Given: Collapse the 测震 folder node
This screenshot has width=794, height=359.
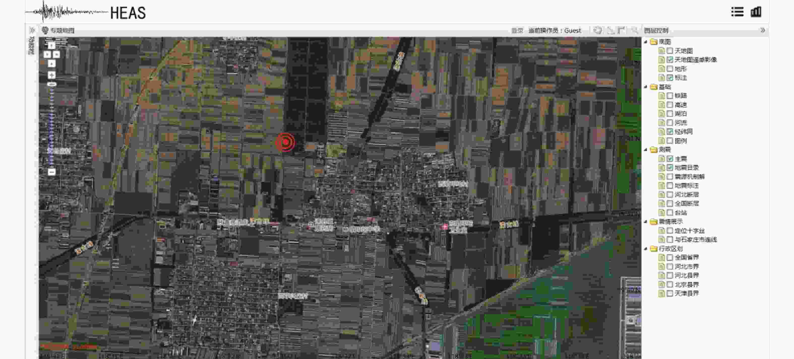Looking at the screenshot, I should point(646,150).
